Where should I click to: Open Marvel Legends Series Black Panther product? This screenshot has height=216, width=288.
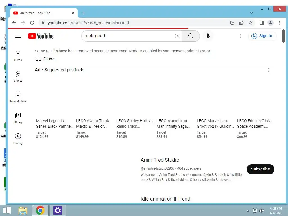pos(55,123)
